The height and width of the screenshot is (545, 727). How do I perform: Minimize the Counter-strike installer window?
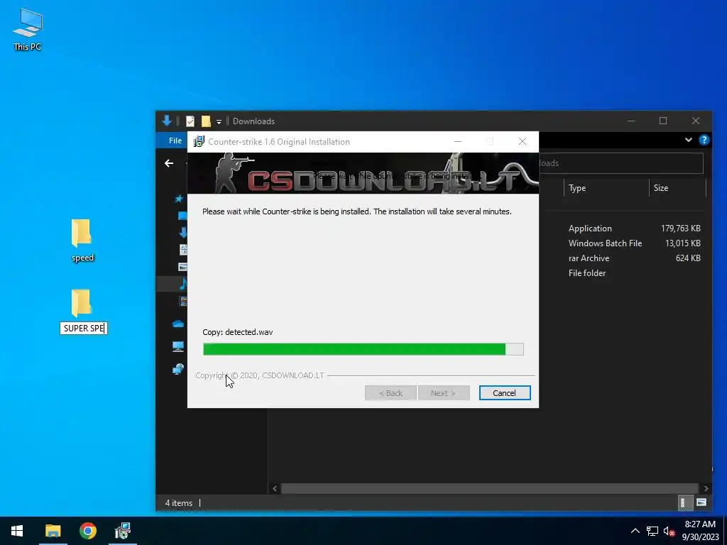tap(458, 142)
